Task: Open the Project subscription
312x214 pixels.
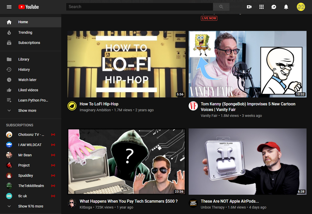Action: tap(31, 165)
